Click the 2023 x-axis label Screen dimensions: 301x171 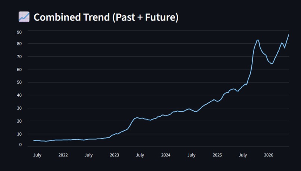click(x=114, y=155)
